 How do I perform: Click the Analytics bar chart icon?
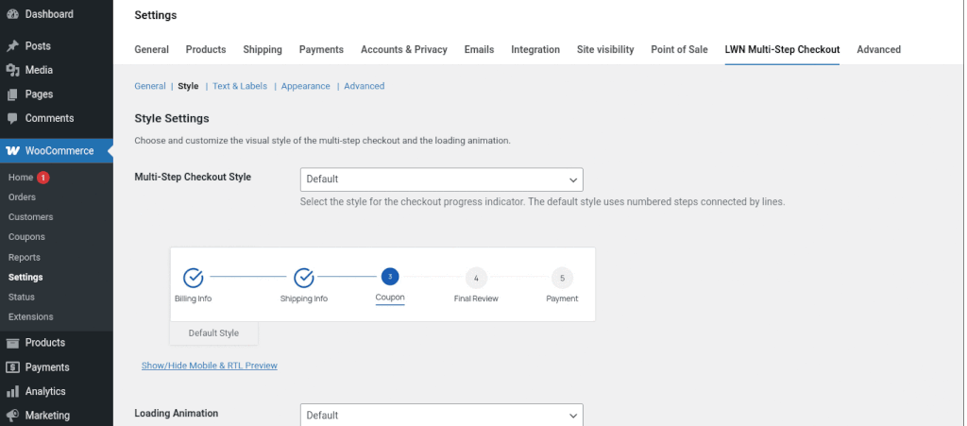12,391
